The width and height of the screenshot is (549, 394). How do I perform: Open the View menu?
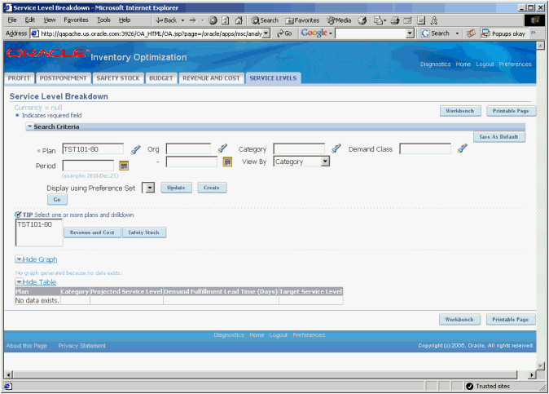point(50,20)
